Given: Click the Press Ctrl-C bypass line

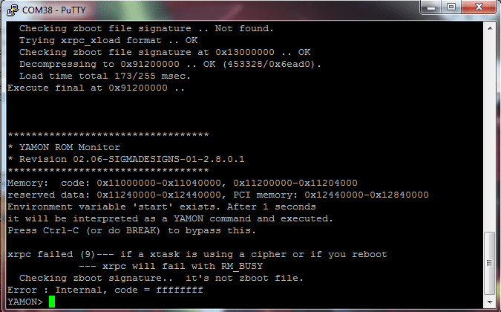Looking at the screenshot, I should [x=131, y=230].
